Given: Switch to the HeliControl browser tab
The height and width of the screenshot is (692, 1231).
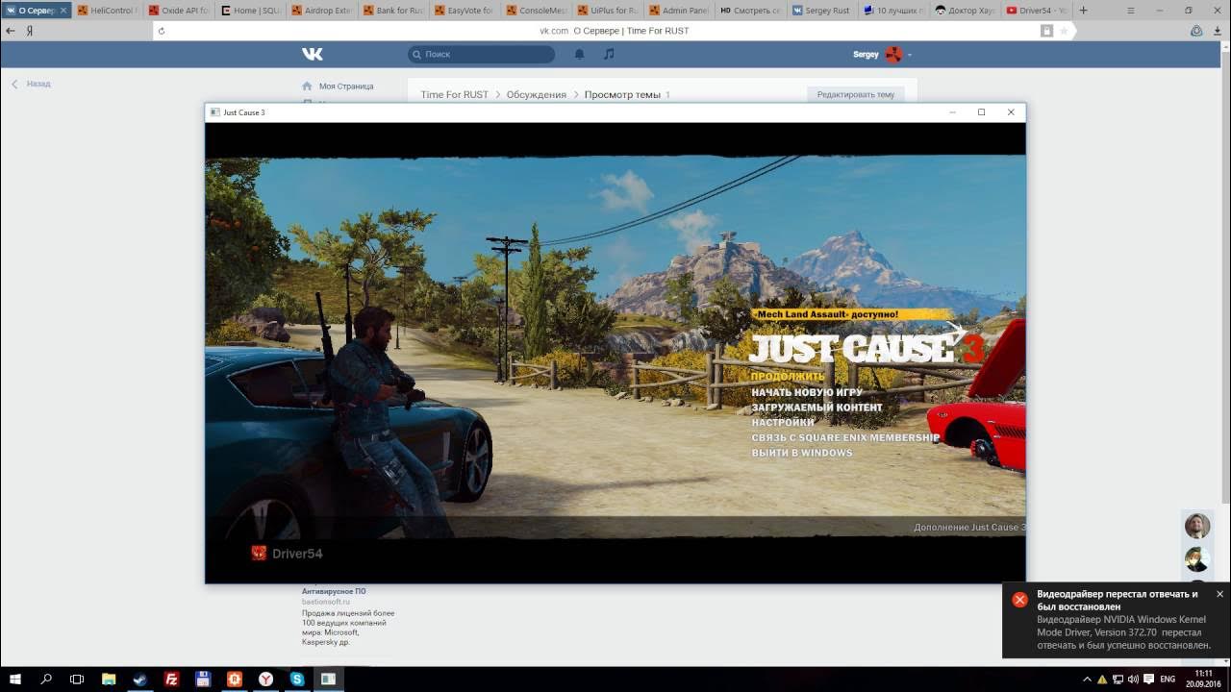Looking at the screenshot, I should 108,11.
